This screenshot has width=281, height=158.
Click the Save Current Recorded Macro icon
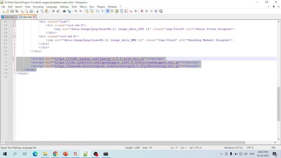click(x=161, y=11)
